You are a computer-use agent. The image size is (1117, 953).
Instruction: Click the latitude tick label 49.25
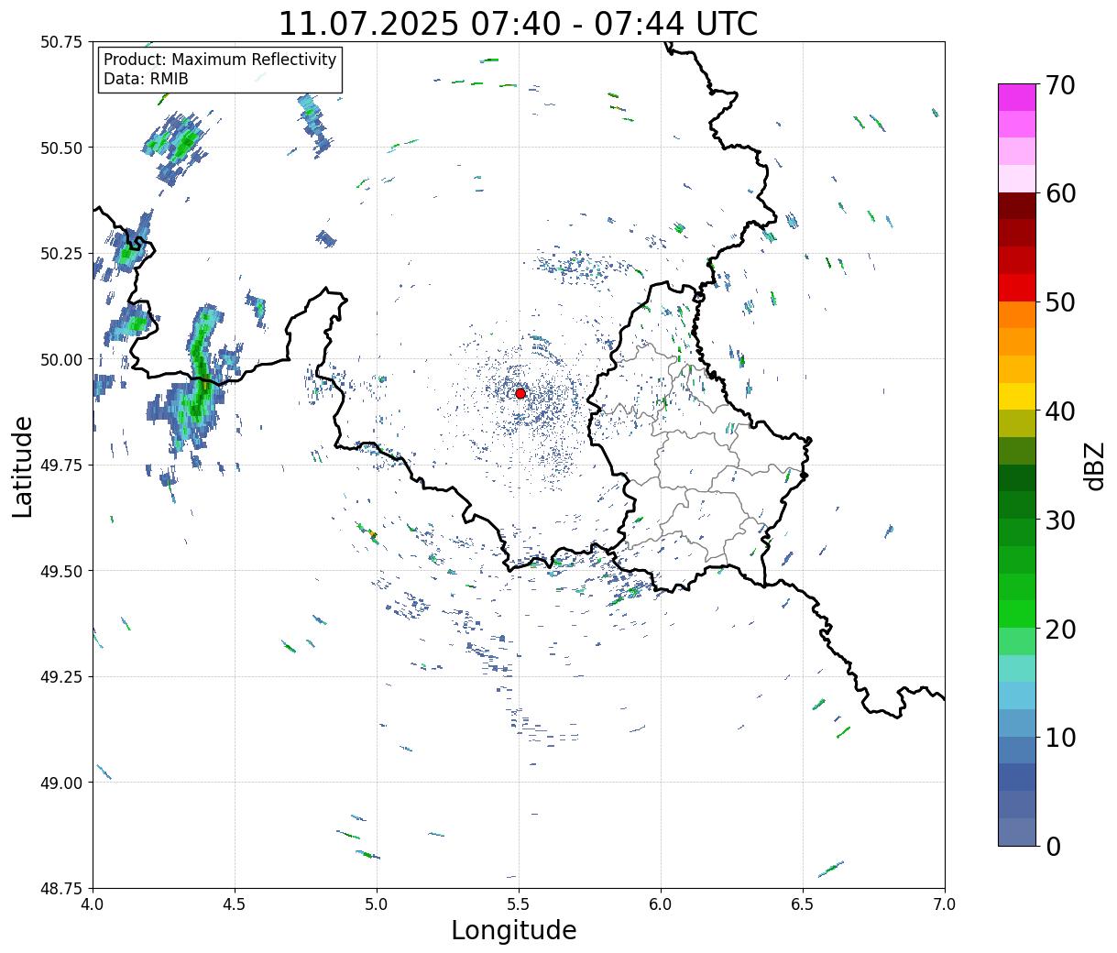coord(61,677)
